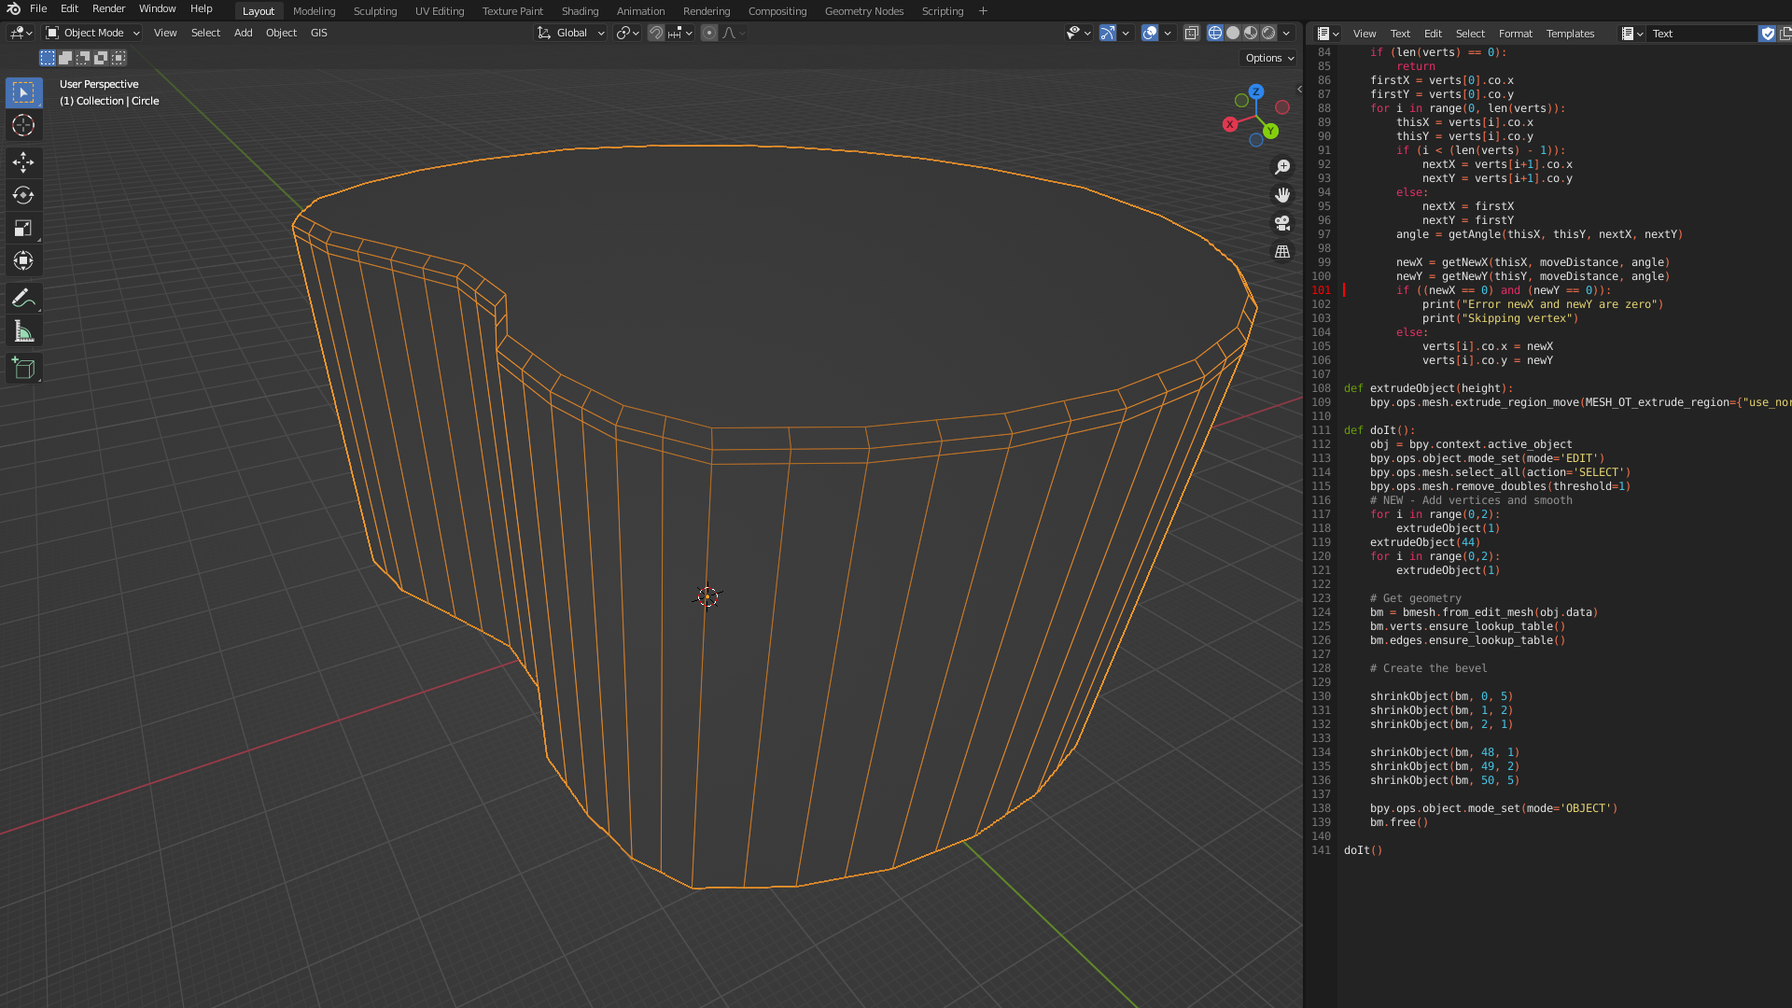This screenshot has height=1008, width=1792.
Task: Activate the 3D Cursor tool
Action: (23, 125)
